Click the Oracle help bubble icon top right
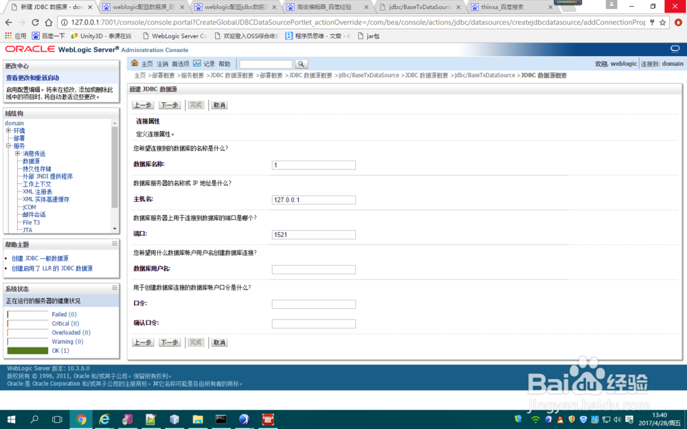 [x=675, y=49]
